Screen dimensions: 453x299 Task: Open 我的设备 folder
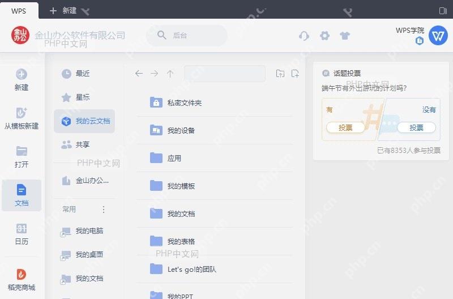(215, 130)
